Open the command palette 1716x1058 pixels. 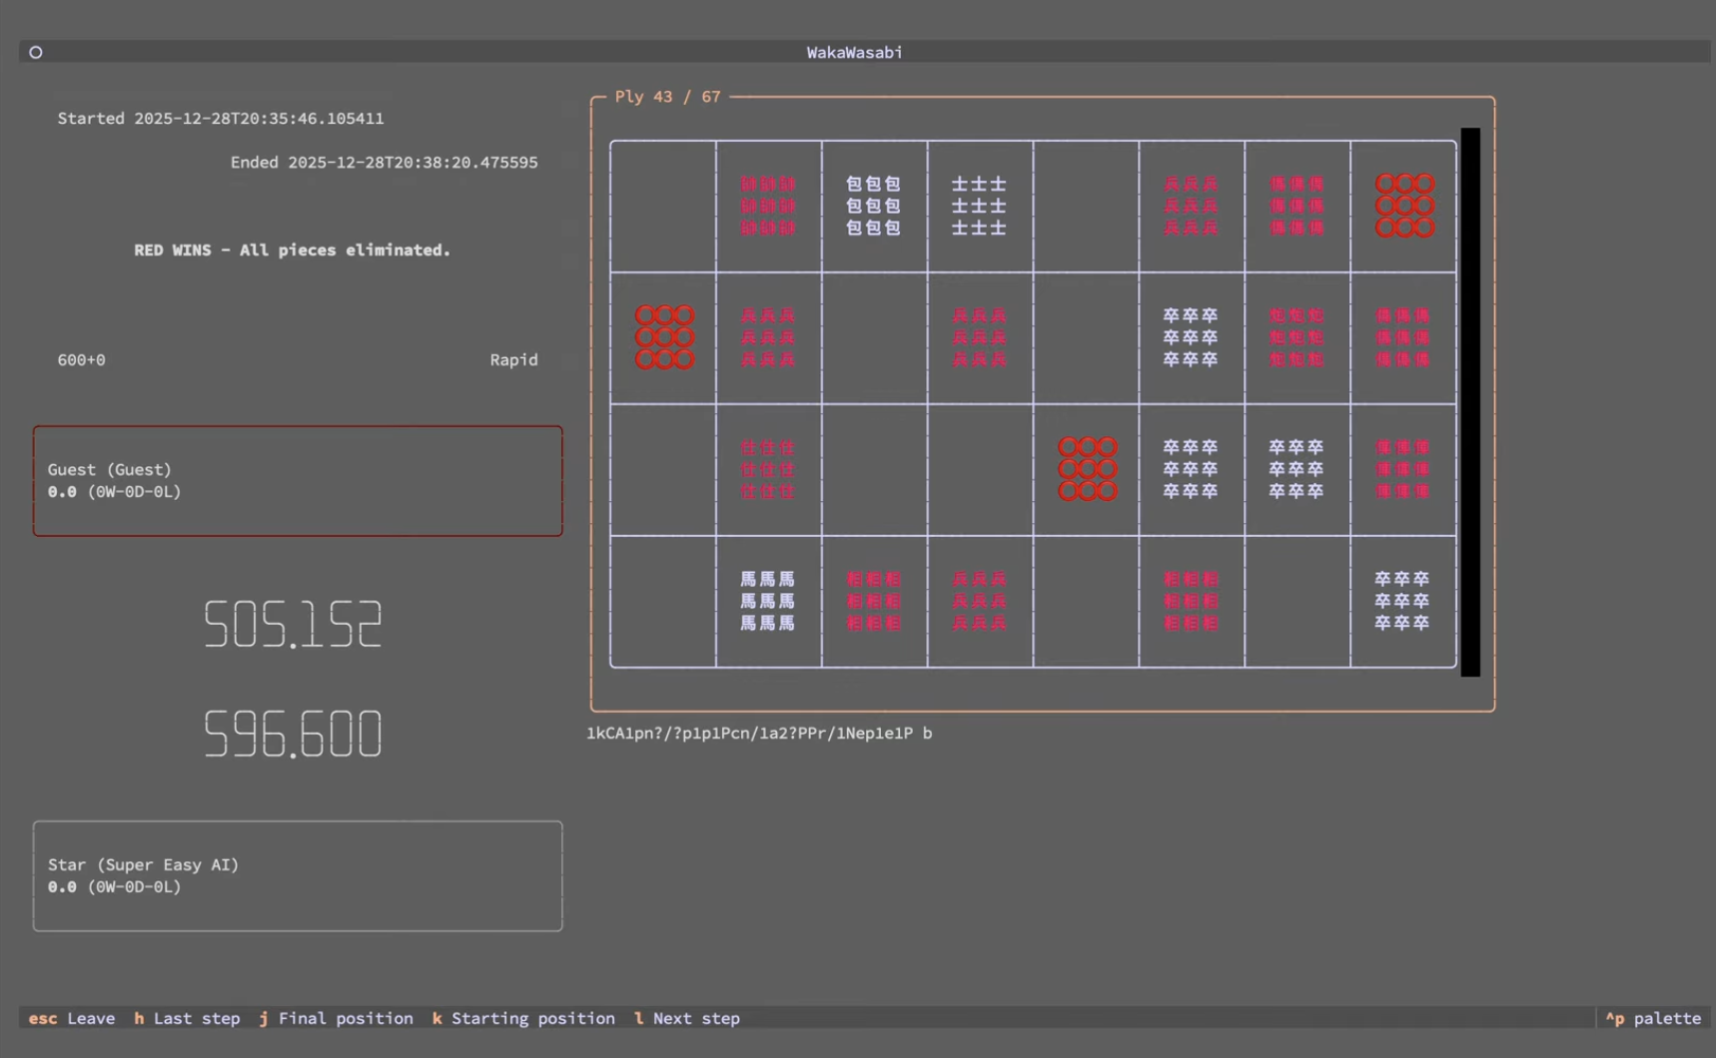[1653, 1018]
